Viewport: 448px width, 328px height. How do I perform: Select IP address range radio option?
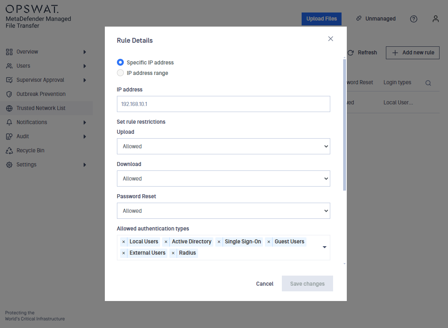pos(120,73)
